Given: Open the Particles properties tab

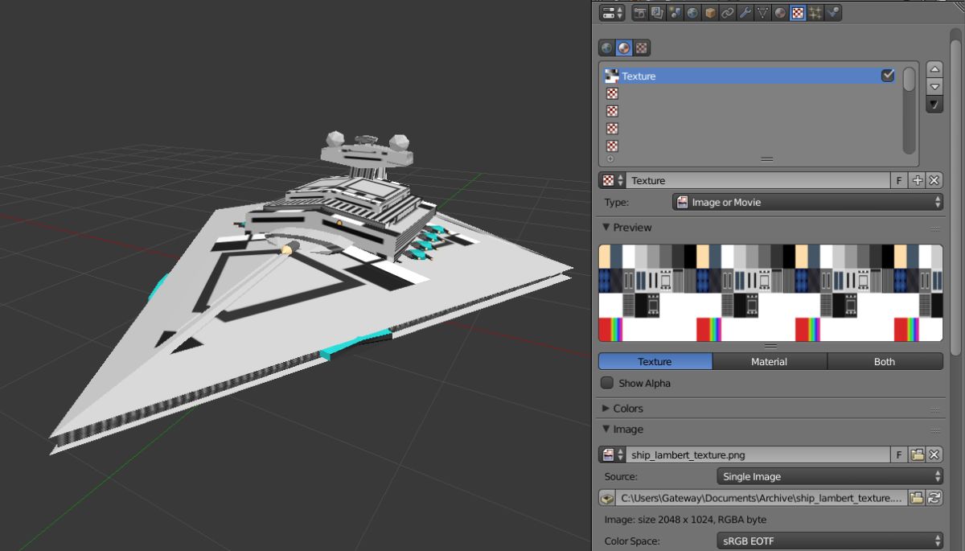Looking at the screenshot, I should click(815, 12).
